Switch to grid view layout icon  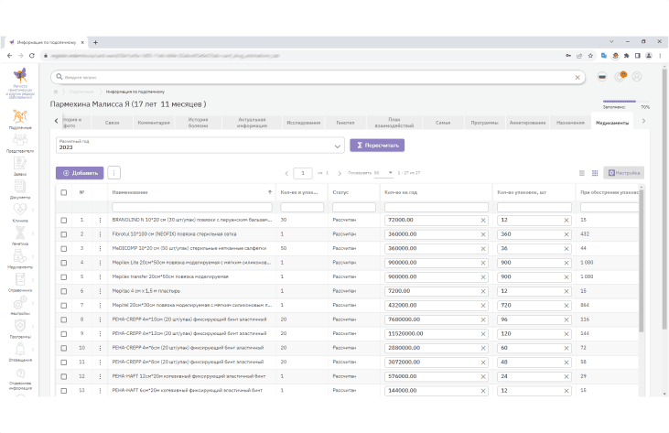[x=595, y=173]
